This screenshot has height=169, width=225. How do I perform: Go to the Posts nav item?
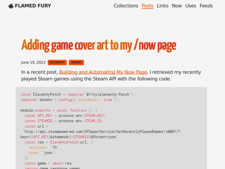[147, 6]
